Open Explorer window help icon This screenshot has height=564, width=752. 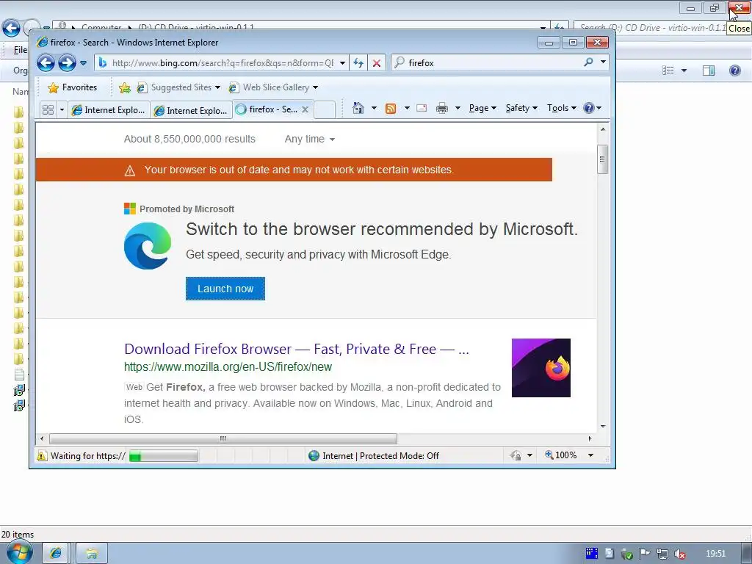pyautogui.click(x=734, y=70)
